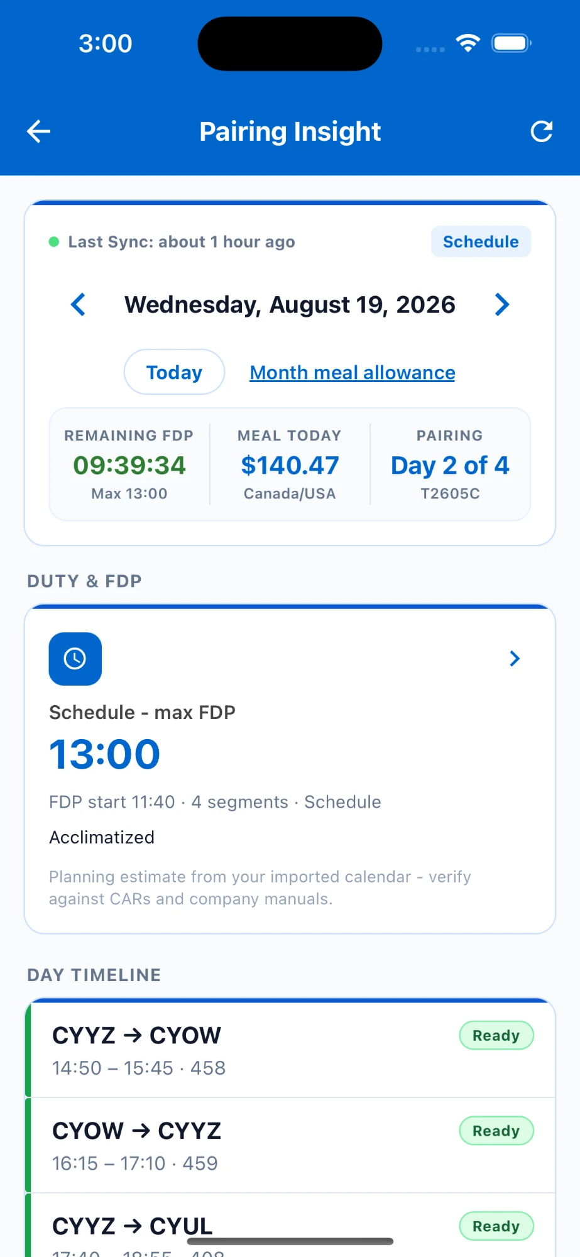Expand the Schedule max FDP details chevron
Viewport: 580px width, 1257px height.
pos(515,659)
